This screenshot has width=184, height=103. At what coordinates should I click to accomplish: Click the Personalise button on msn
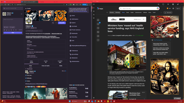pos(168,13)
